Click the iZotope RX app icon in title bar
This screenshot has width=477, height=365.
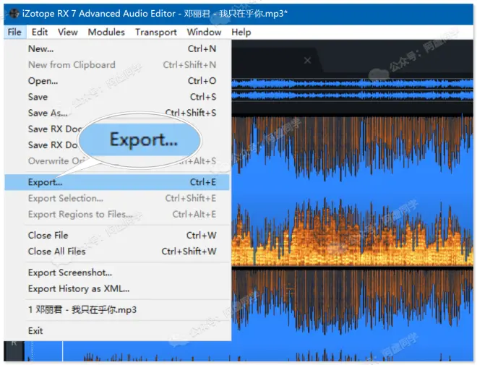[13, 13]
